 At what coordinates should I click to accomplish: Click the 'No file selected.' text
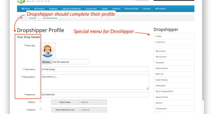(61, 62)
